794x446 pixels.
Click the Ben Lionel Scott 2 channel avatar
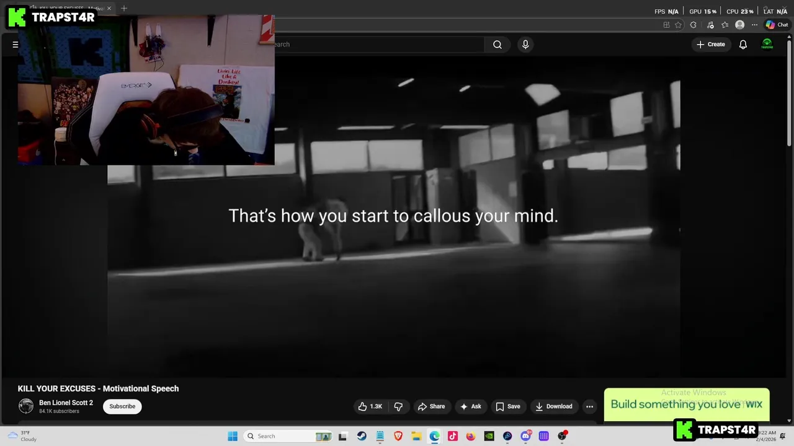click(26, 406)
